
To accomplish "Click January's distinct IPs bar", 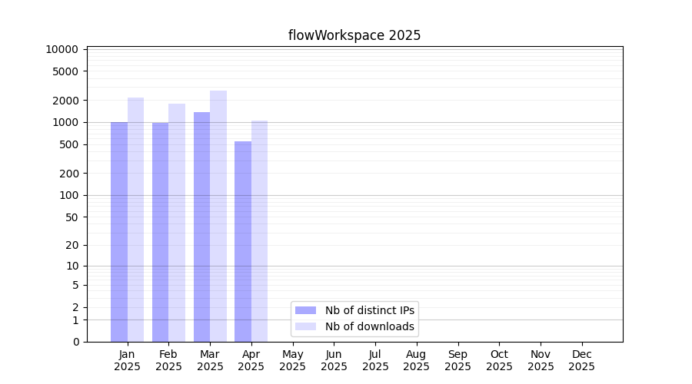I will [x=119, y=231].
